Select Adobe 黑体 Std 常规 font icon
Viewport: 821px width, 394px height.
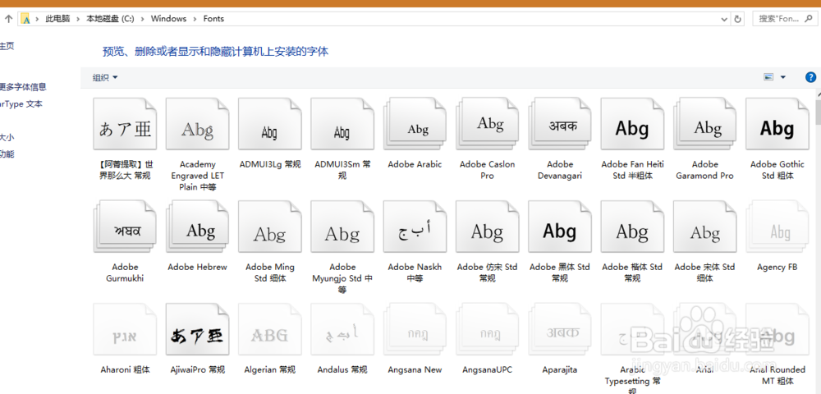click(560, 227)
